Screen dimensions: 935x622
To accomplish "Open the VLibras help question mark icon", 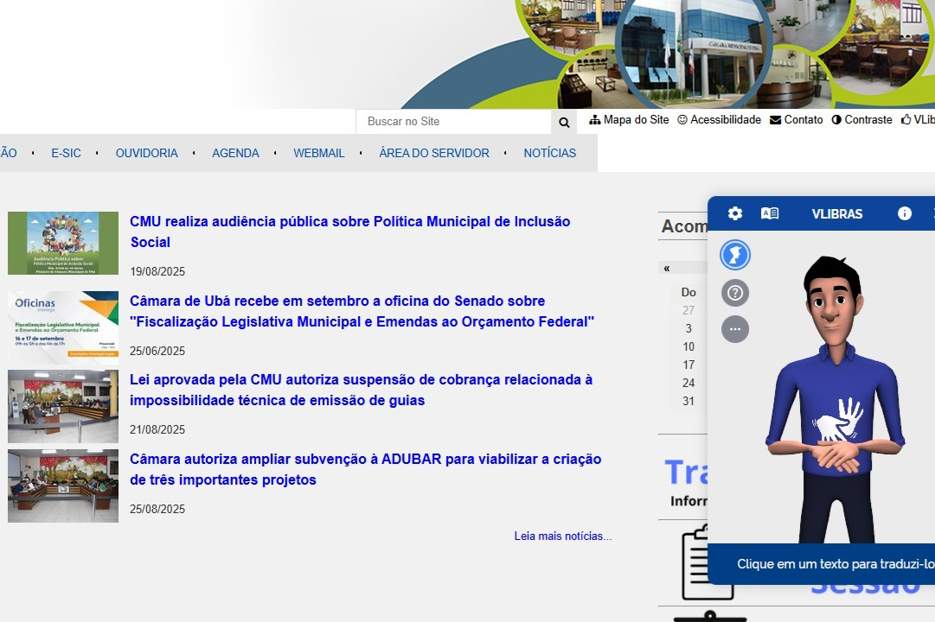I will click(x=734, y=293).
